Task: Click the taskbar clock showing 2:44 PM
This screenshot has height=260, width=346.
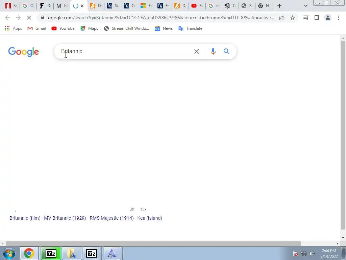Action: click(329, 254)
